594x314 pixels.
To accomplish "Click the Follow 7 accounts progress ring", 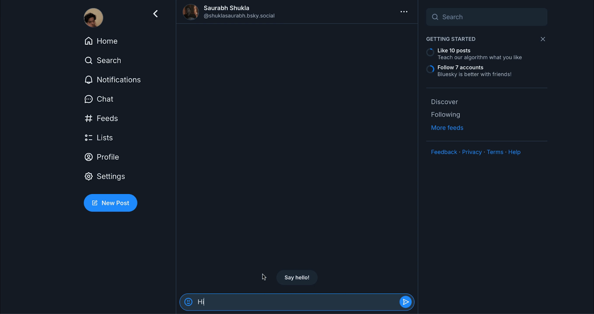I will coord(430,69).
